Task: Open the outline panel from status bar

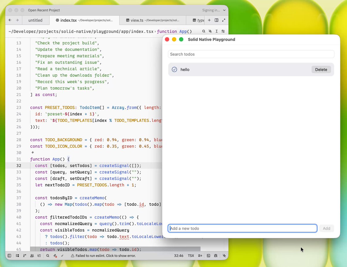Action: (x=39, y=256)
